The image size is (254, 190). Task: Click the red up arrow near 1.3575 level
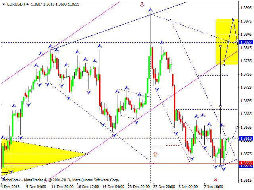155,154
